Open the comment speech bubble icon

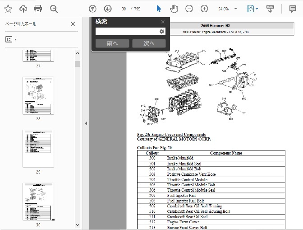click(x=293, y=9)
